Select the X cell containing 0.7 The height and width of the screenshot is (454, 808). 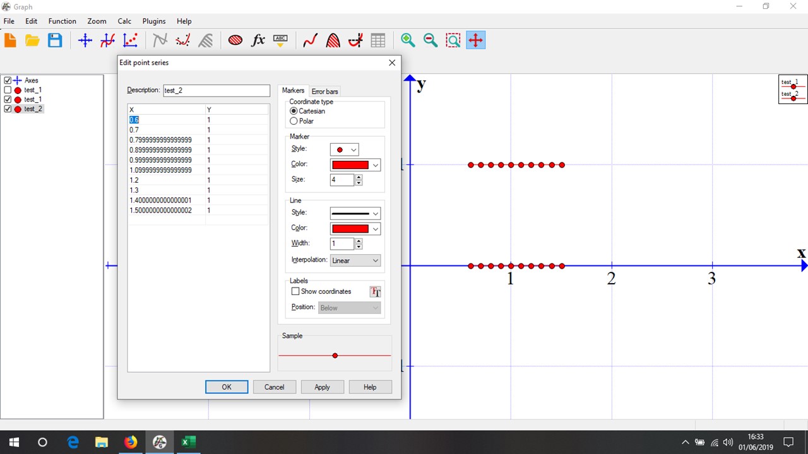click(x=167, y=130)
